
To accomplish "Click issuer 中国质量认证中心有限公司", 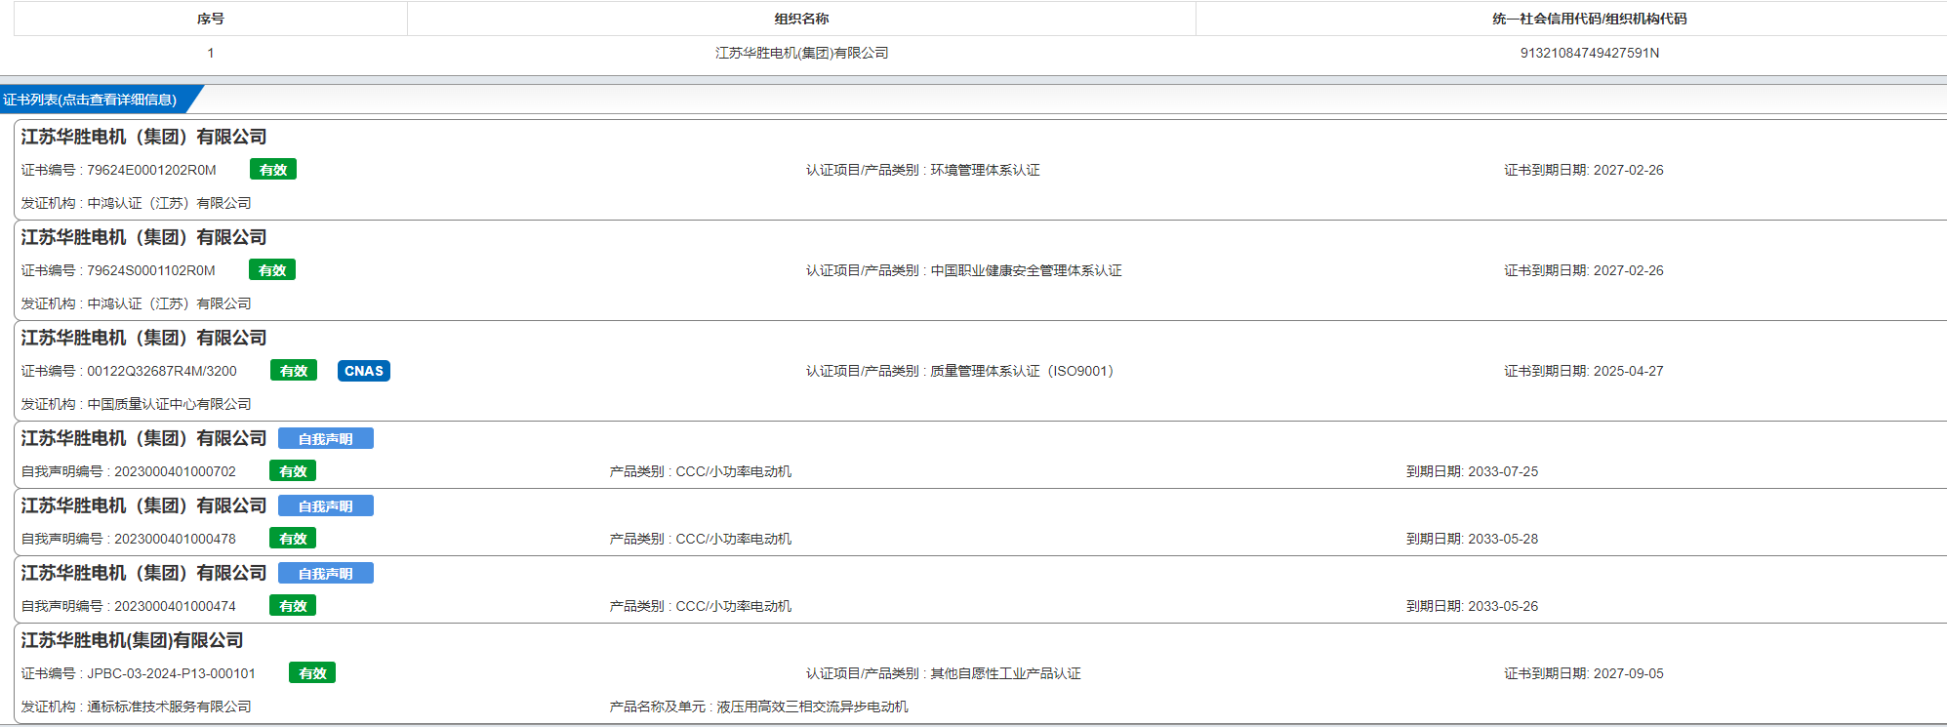I will click(169, 404).
